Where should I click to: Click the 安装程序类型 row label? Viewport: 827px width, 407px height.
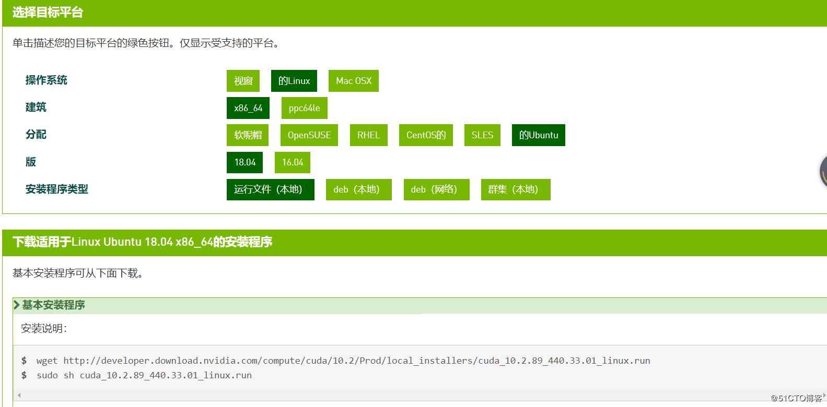[x=57, y=189]
